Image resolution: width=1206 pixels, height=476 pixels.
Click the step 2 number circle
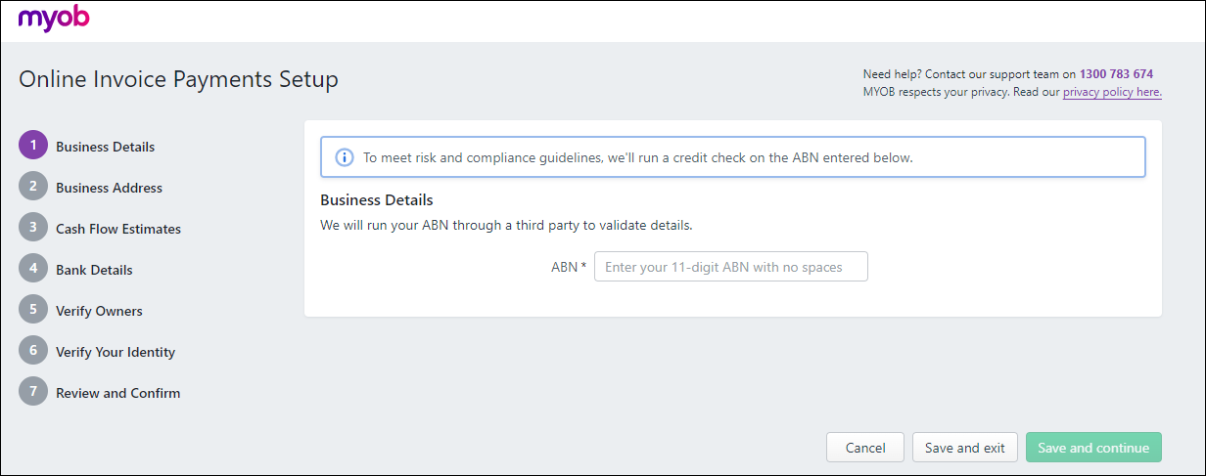tap(33, 188)
